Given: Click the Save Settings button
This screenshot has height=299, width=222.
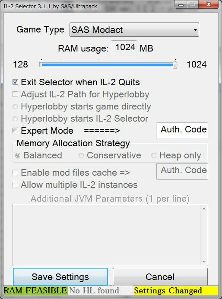Looking at the screenshot, I should tap(60, 277).
